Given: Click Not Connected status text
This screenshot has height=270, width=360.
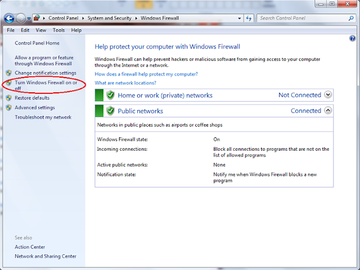Looking at the screenshot, I should (300, 95).
